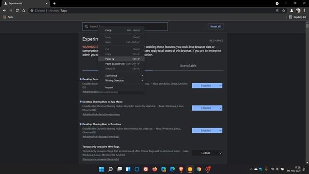Viewport: 309px width, 174px height.
Task: Click the magnifier icon in the flags search box
Action: (86, 26)
